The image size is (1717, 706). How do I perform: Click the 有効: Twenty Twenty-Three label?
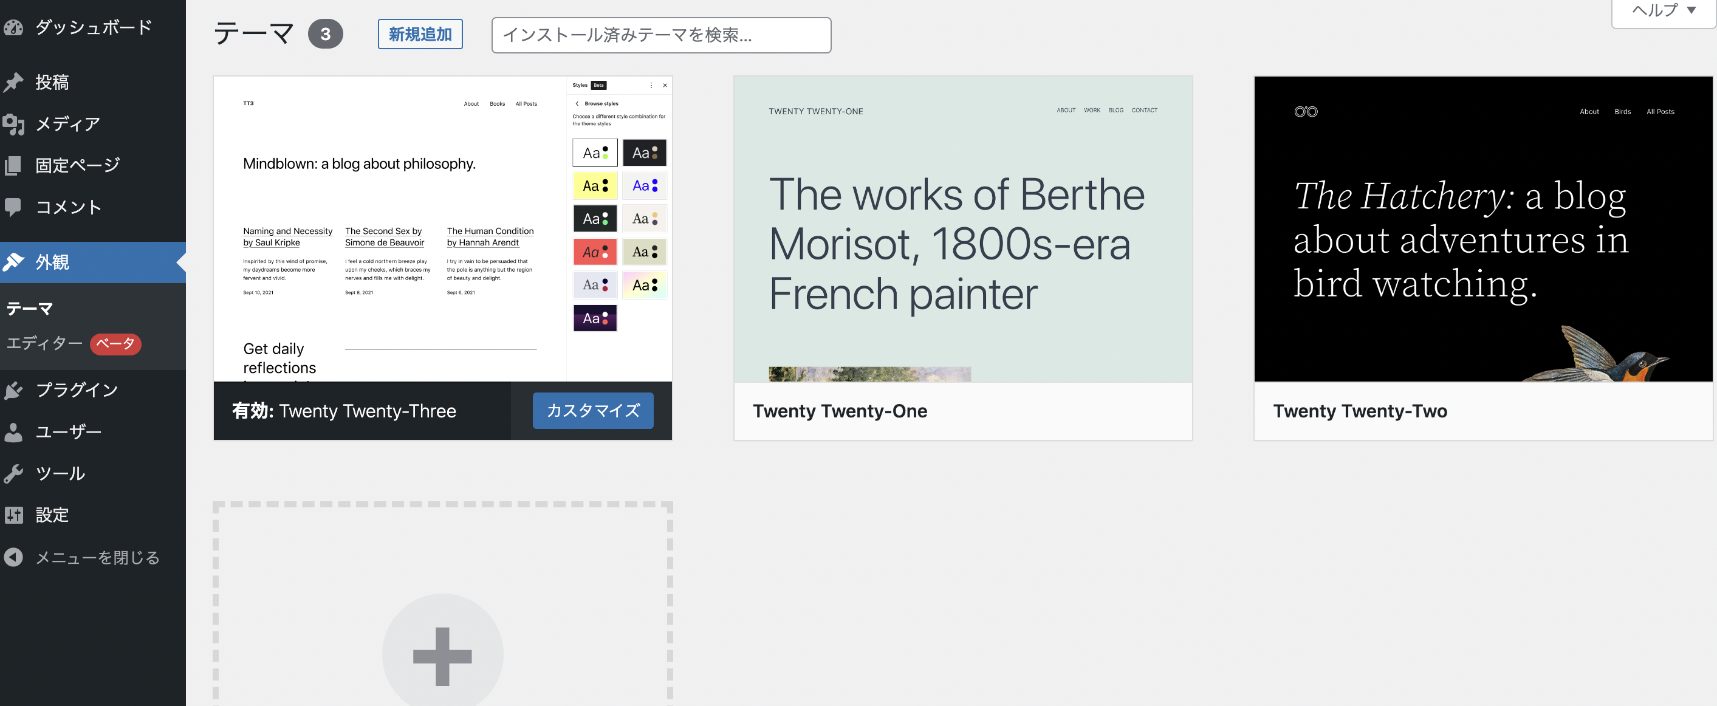[x=344, y=411]
